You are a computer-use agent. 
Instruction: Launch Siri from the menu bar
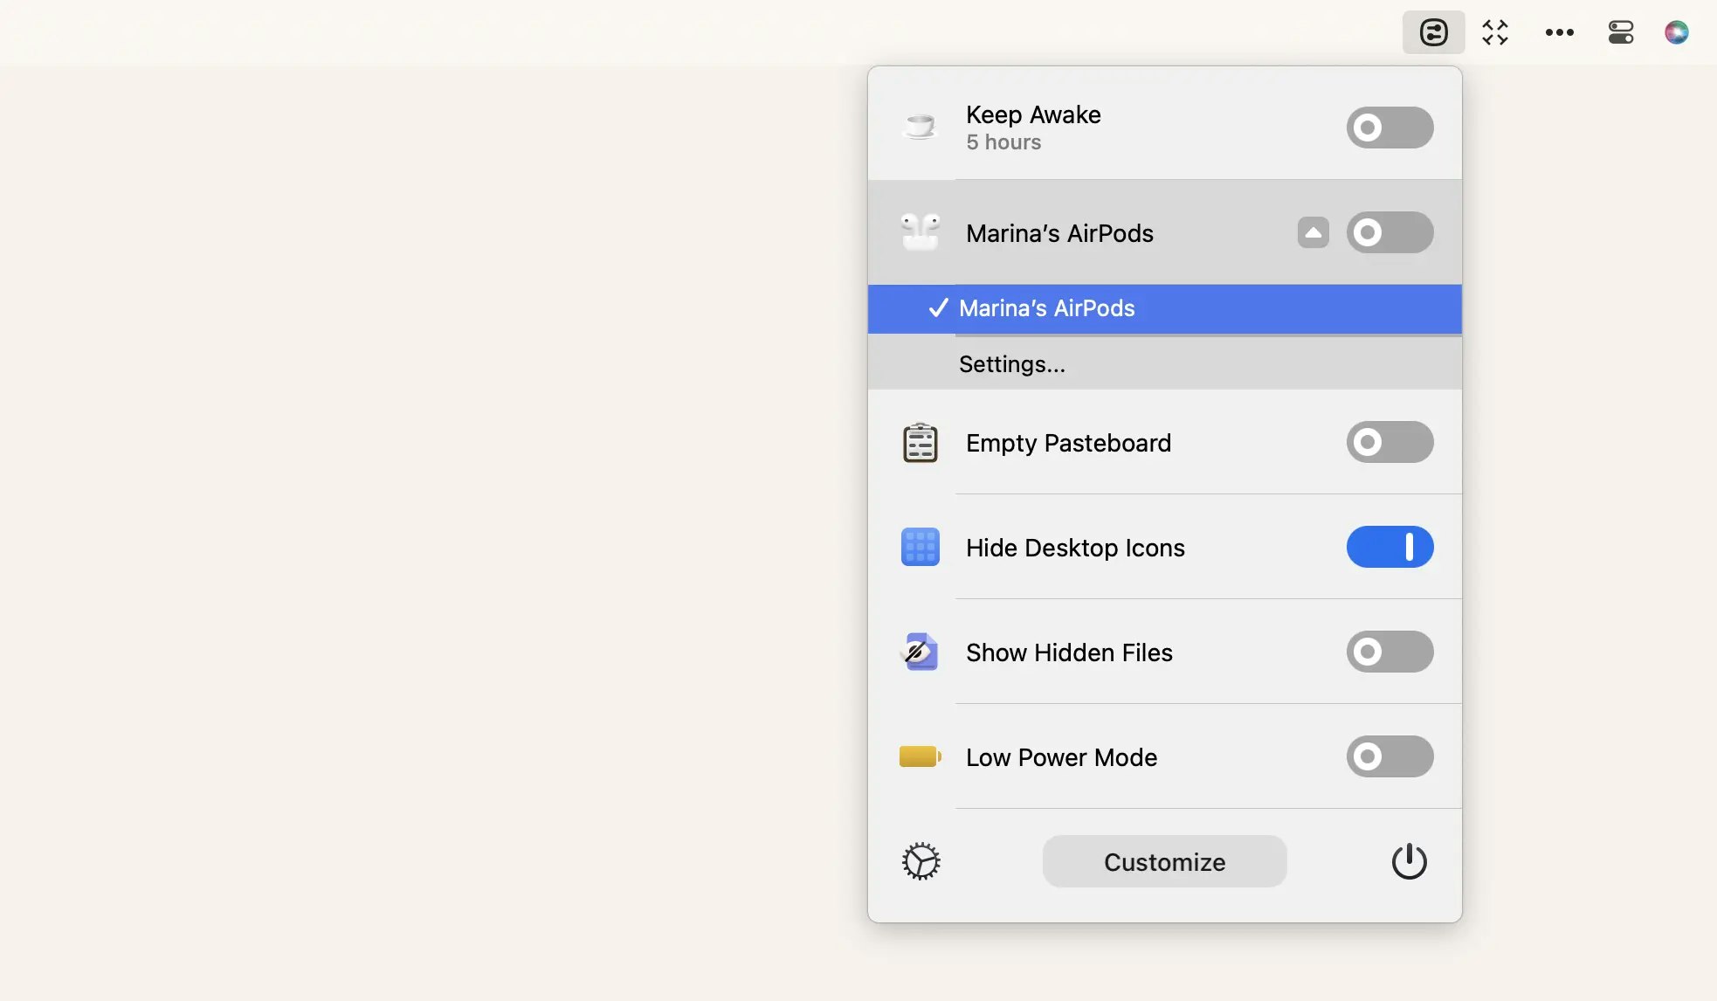coord(1676,32)
